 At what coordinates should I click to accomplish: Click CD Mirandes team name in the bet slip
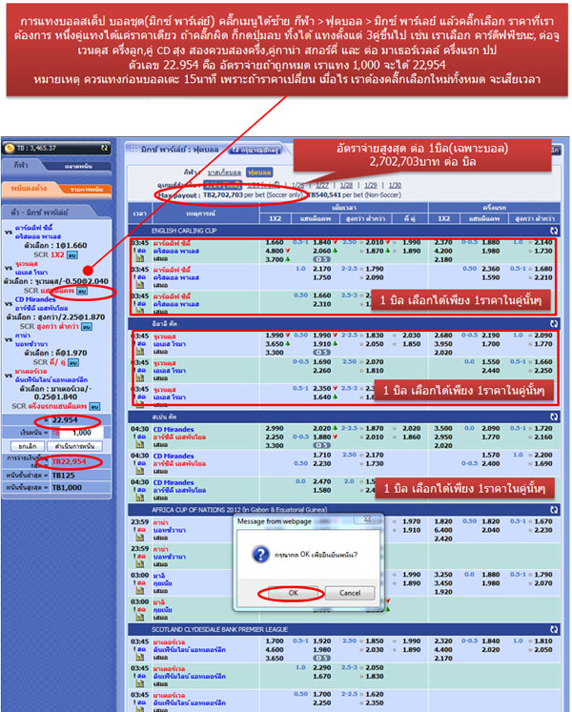coord(35,299)
